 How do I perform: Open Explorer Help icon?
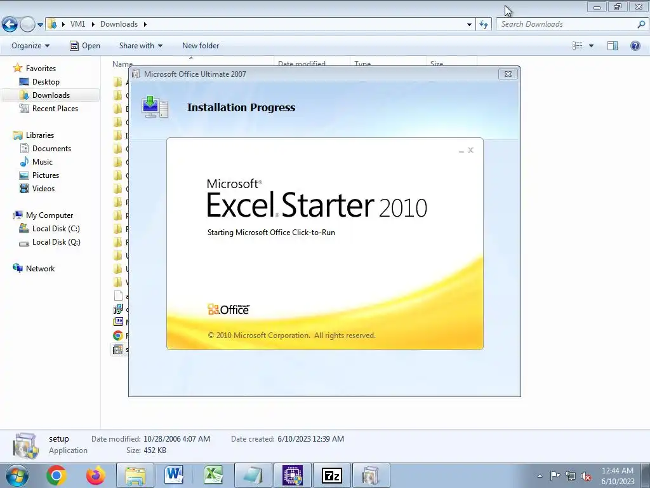click(x=635, y=46)
